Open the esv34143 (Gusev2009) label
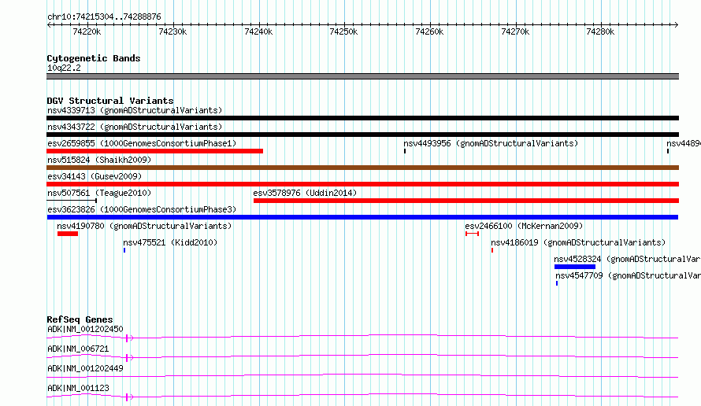 point(95,176)
